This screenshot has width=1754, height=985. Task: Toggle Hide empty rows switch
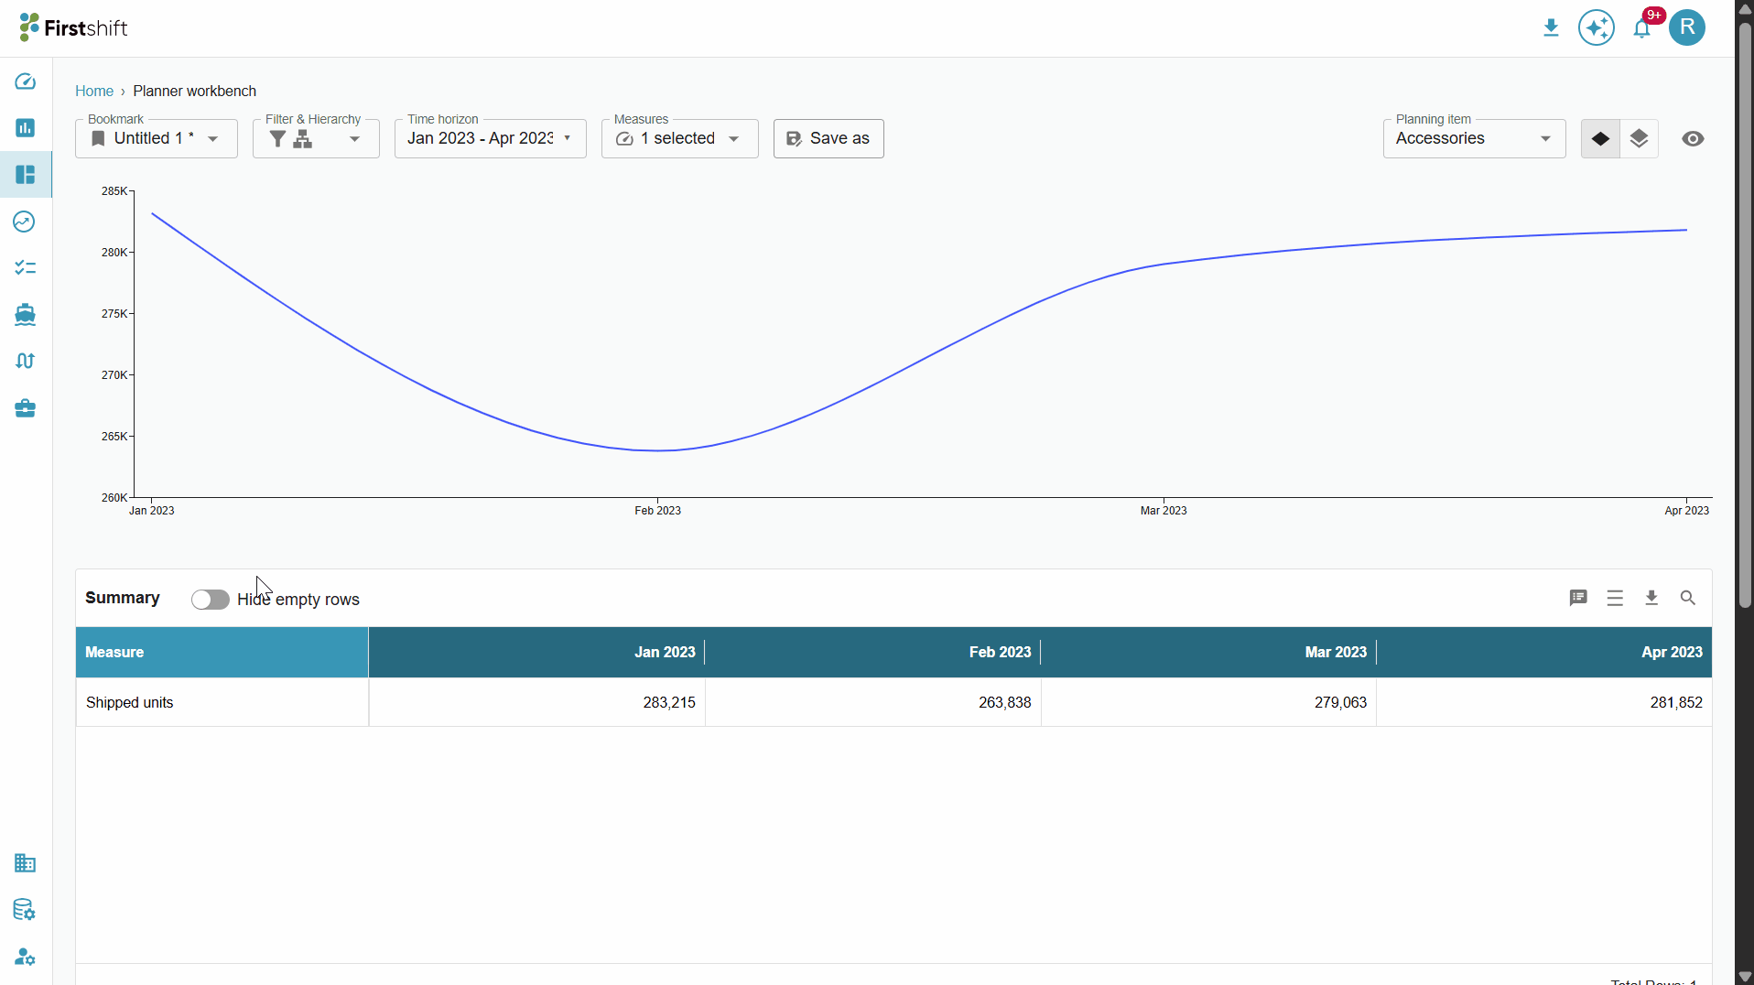coord(211,600)
